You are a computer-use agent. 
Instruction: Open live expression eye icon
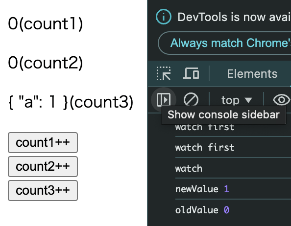tap(282, 100)
